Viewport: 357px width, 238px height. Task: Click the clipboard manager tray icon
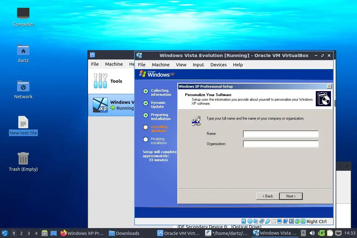[330, 233]
